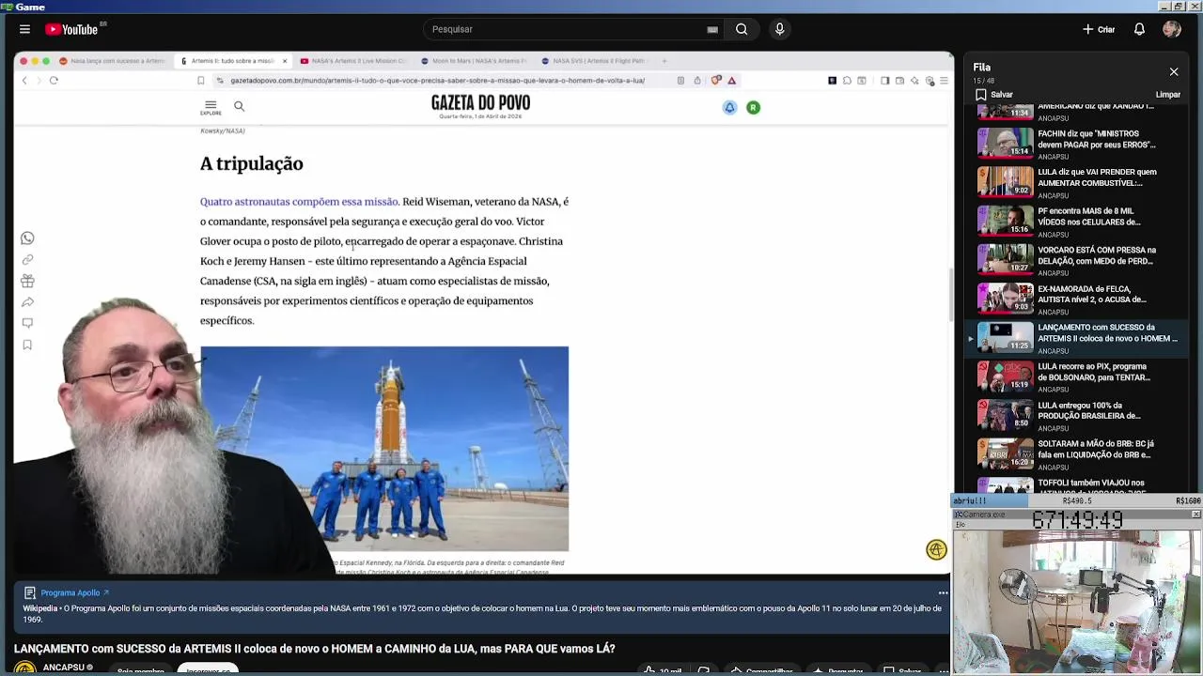Image resolution: width=1203 pixels, height=676 pixels.
Task: Open more options for the Wikipedia info panel
Action: tap(943, 593)
